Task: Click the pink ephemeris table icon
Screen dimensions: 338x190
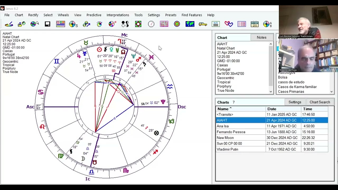Action: [164, 24]
